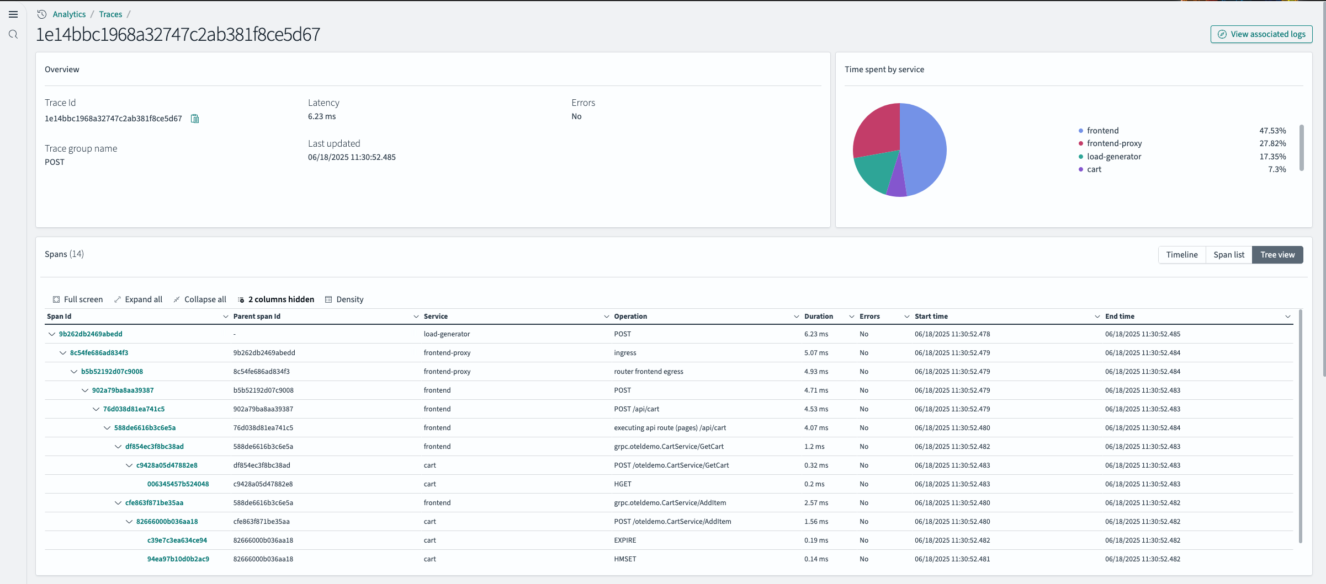
Task: Open the End time column options dropdown
Action: 1288,316
